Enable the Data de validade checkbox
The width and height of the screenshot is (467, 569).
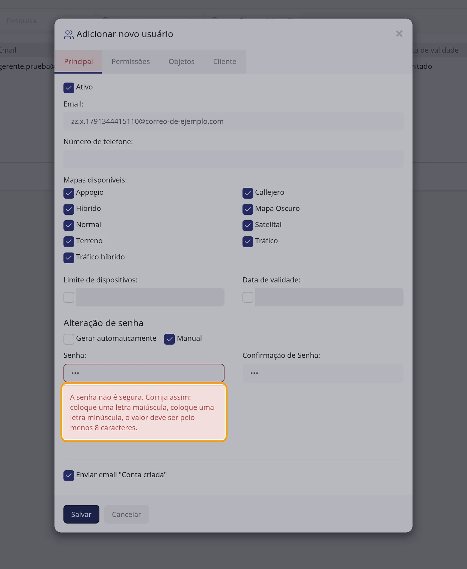pos(248,297)
